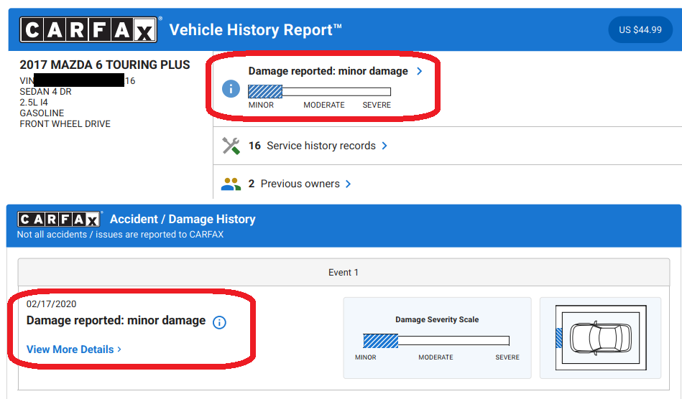
Task: Click top Damage reported: minor damage heading
Action: (328, 71)
